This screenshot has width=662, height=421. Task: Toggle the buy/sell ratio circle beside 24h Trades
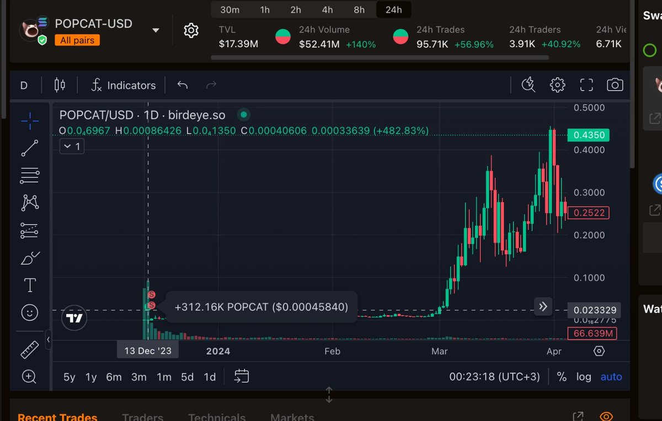(401, 37)
